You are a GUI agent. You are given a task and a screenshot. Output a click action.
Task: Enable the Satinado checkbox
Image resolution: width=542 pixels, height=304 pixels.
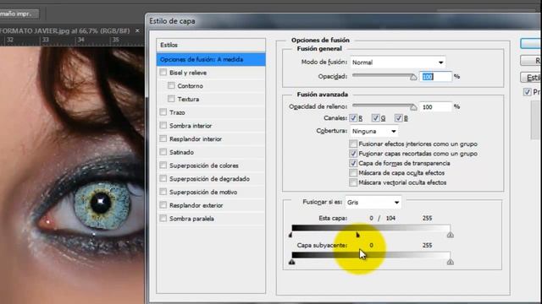(163, 152)
